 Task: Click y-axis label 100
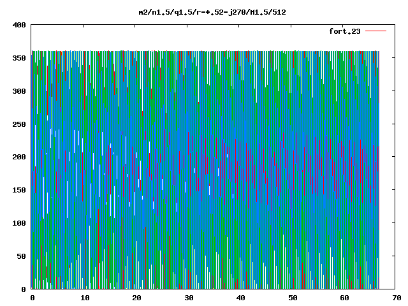pos(19,223)
